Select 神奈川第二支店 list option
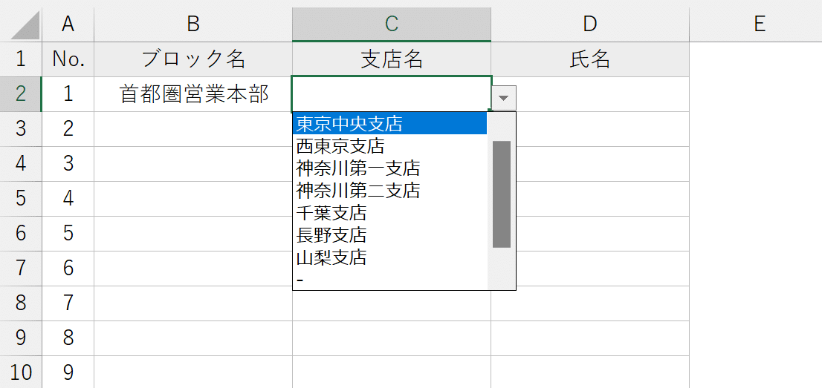 point(358,191)
